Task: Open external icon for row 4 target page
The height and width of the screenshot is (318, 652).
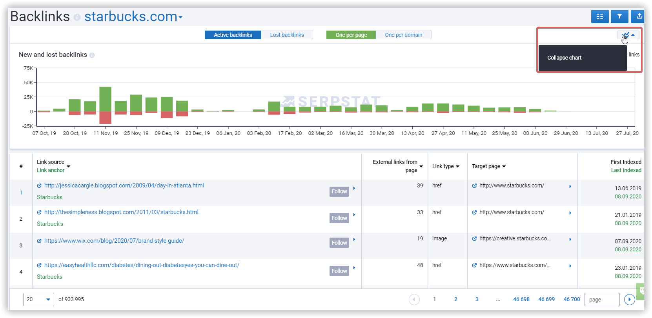Action: [x=474, y=265]
